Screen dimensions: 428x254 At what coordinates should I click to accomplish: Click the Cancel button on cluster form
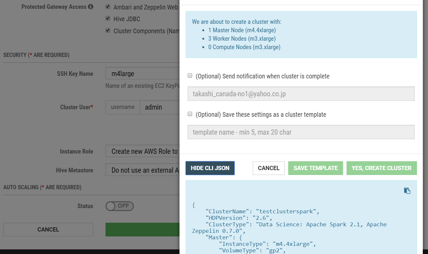pyautogui.click(x=48, y=230)
